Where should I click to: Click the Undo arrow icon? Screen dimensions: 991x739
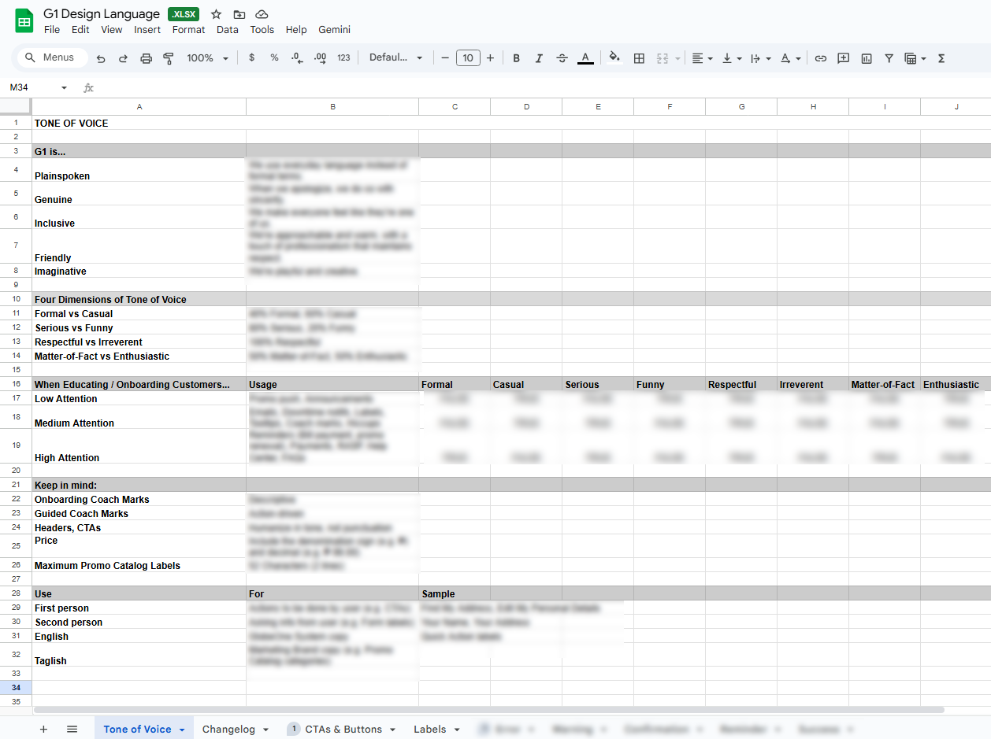(x=101, y=58)
